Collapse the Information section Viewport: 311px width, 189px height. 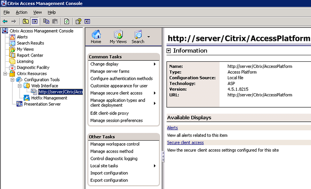169,51
